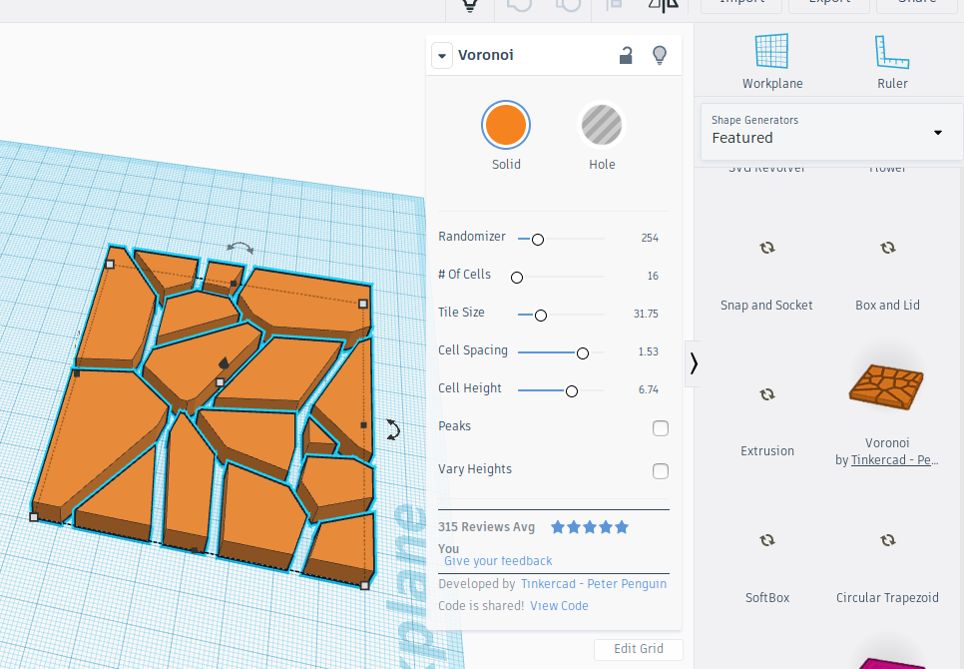
Task: Open the View Code link
Action: coord(559,606)
